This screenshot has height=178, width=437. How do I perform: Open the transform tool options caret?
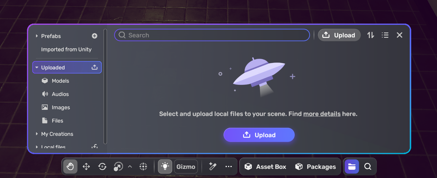(x=130, y=167)
